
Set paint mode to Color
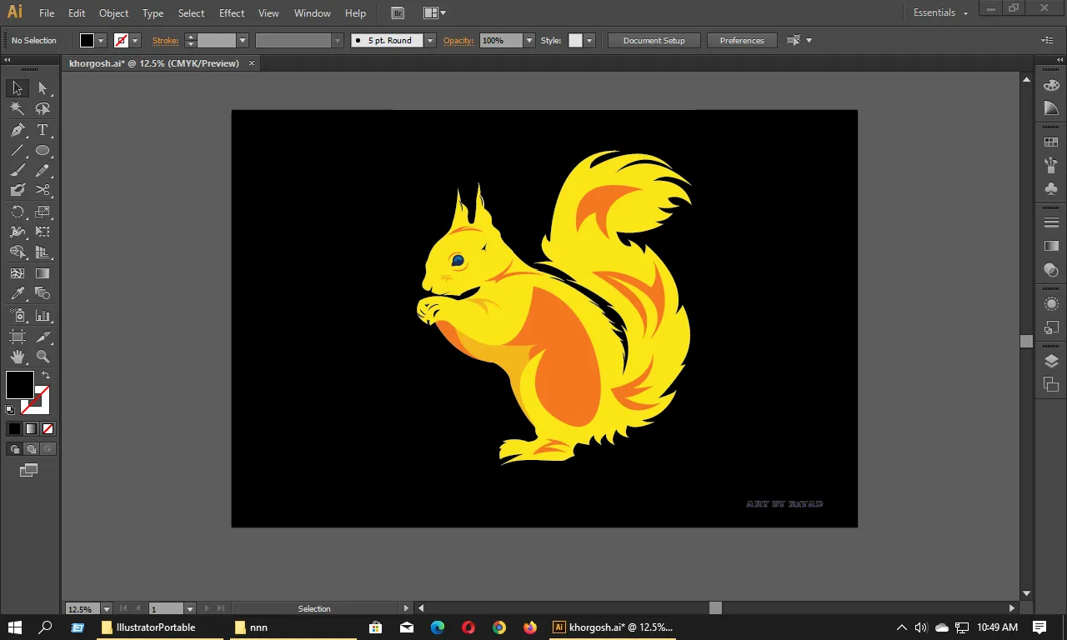coord(14,428)
